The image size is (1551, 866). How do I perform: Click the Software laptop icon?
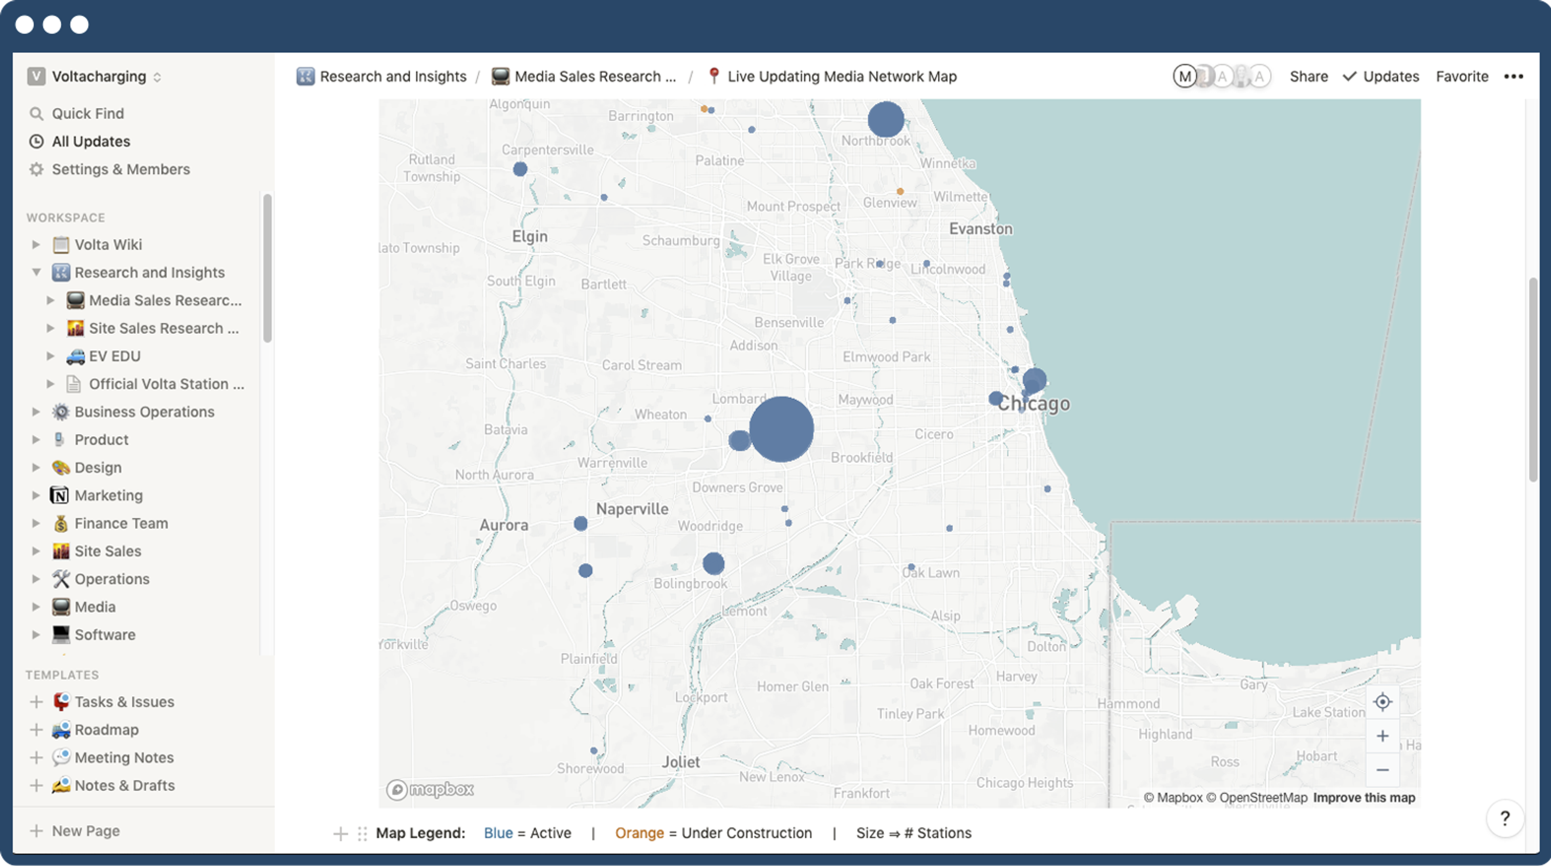click(60, 635)
